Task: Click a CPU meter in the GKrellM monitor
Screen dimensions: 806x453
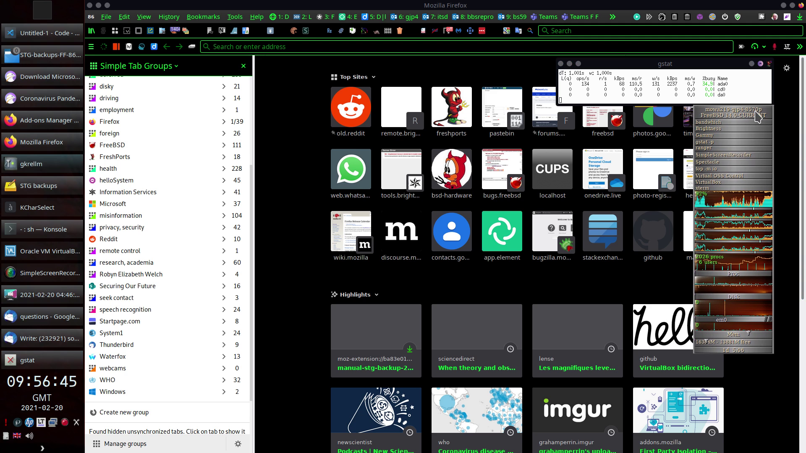Action: pyautogui.click(x=733, y=200)
